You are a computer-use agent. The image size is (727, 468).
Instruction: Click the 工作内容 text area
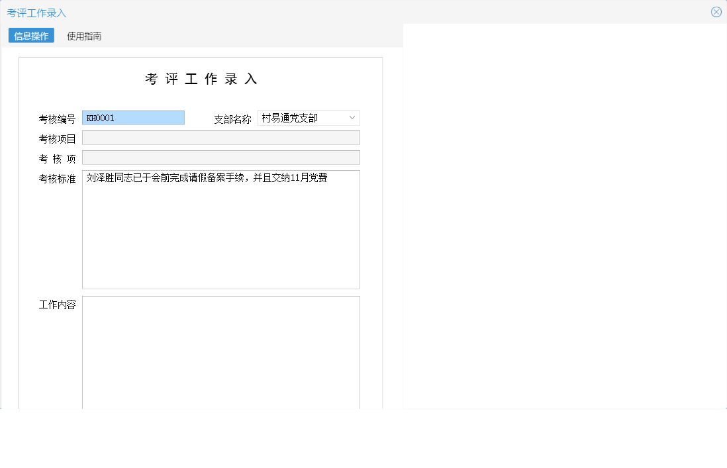tap(220, 351)
